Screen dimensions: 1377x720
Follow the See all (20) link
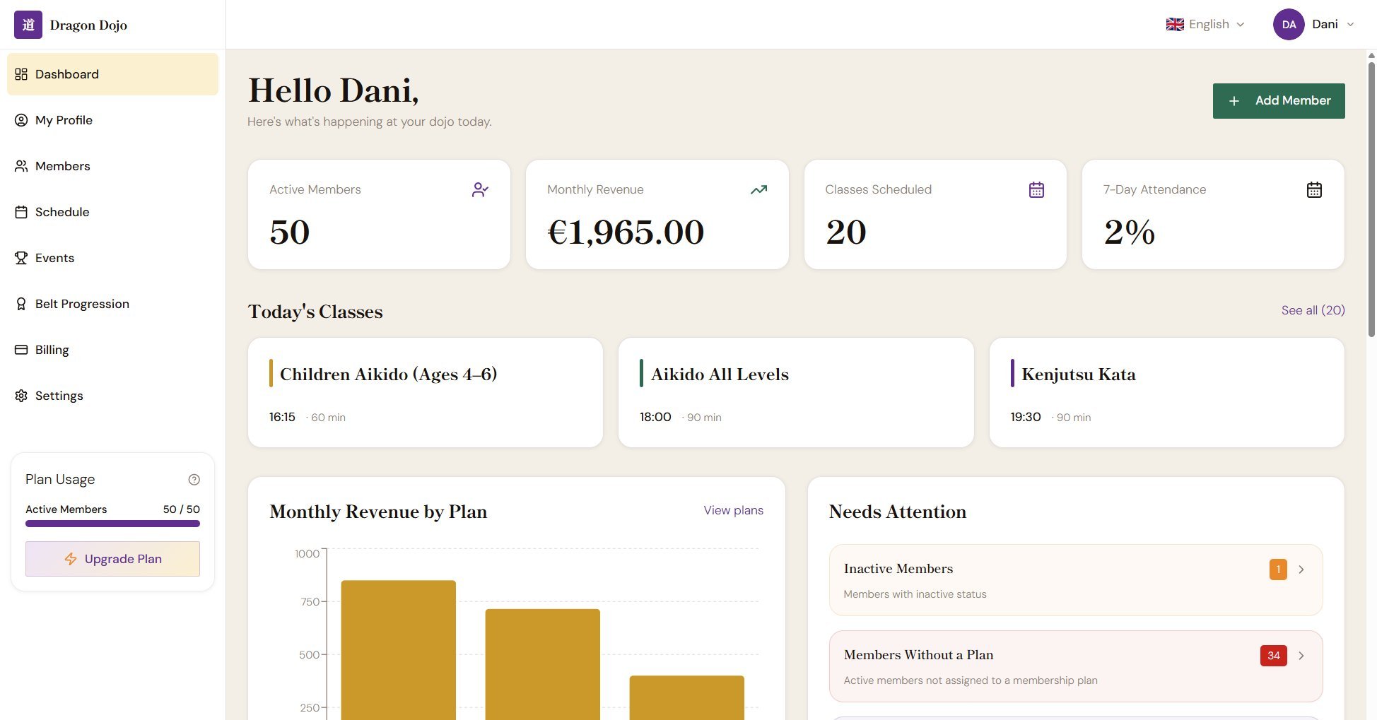[x=1313, y=310]
